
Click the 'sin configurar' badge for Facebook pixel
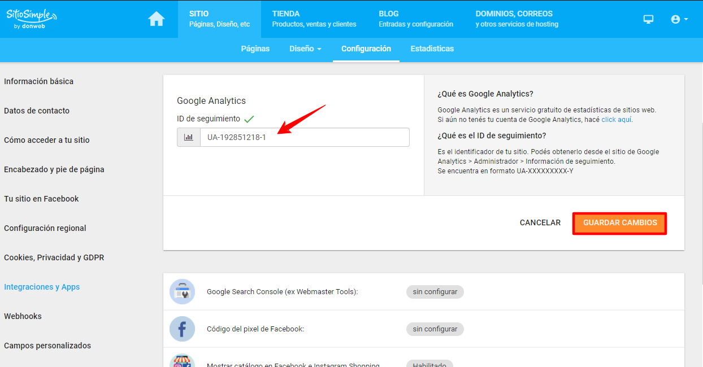(435, 329)
